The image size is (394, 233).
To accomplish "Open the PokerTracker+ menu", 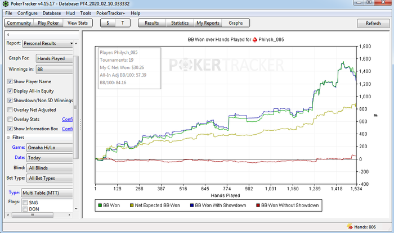I will point(110,13).
